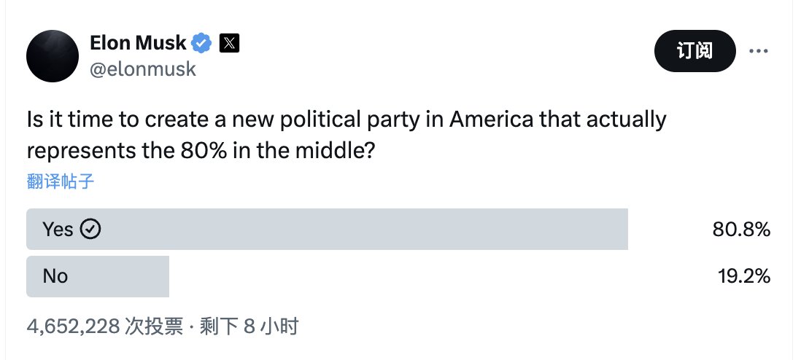Click "represents the 80%" text line
The height and width of the screenshot is (360, 801).
tap(127, 152)
